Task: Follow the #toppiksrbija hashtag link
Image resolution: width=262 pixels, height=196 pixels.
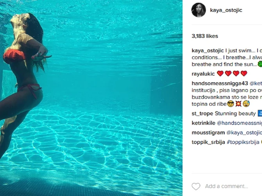Action: (x=243, y=142)
